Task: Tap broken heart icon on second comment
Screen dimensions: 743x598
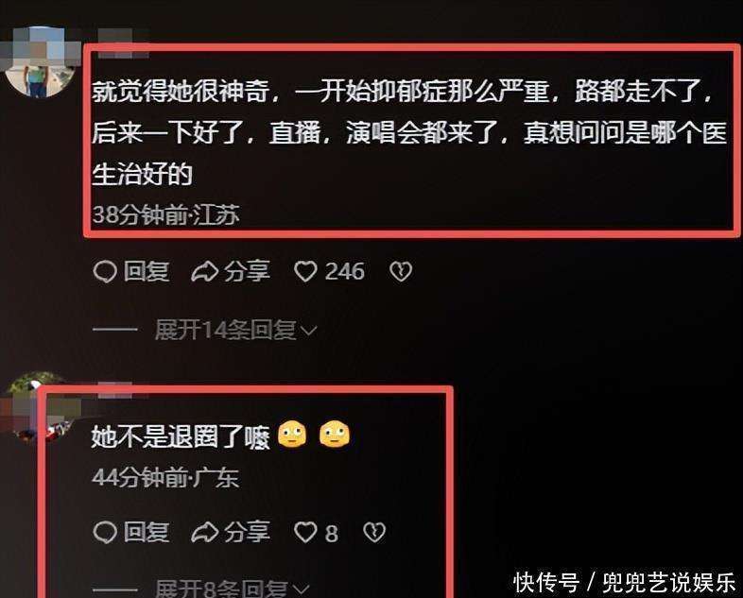Action: 374,533
